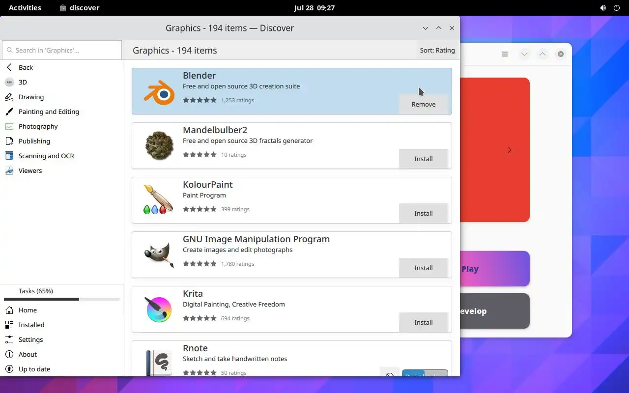Select the Painting and Editing category
The width and height of the screenshot is (629, 393).
62,112
